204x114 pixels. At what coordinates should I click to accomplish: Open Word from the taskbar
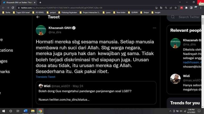tap(25, 111)
